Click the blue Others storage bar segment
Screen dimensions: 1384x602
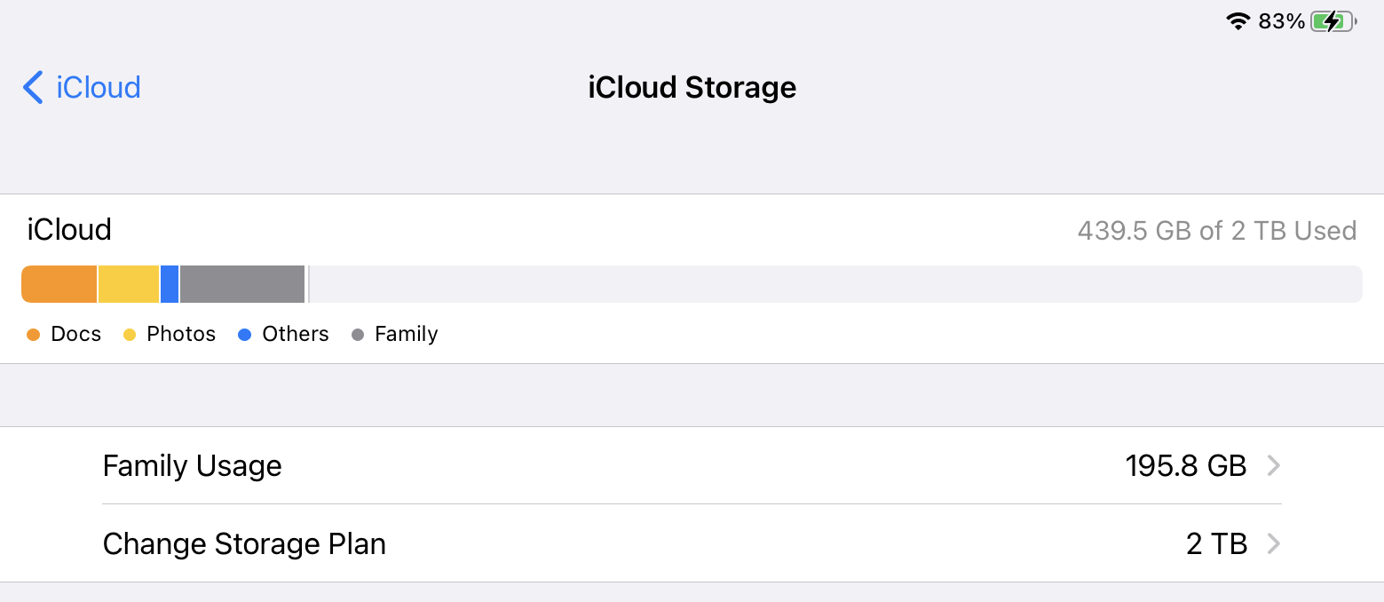170,284
